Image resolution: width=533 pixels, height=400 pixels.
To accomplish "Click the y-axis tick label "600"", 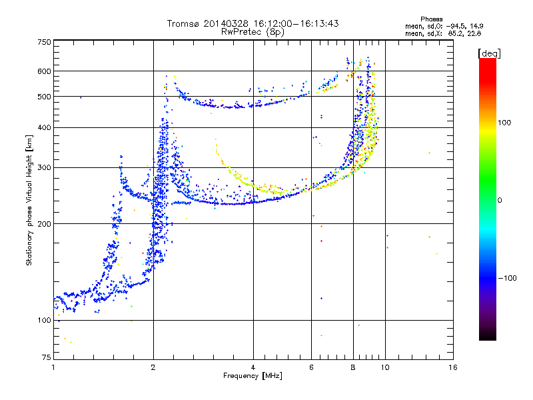I will point(44,71).
